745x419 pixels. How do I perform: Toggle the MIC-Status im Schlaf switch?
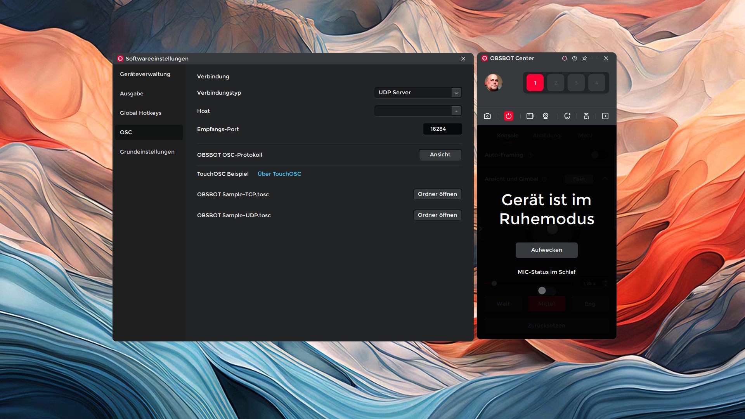point(546,291)
